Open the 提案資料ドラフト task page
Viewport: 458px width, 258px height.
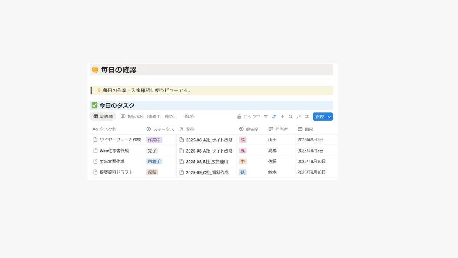116,172
